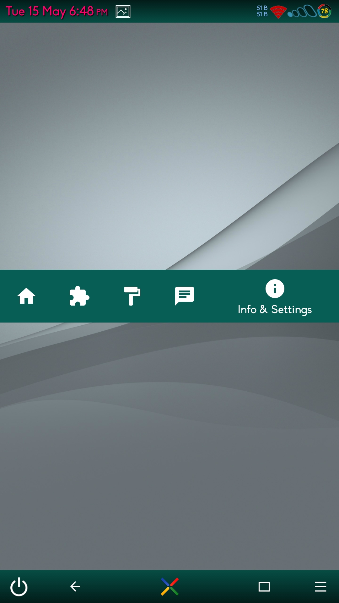This screenshot has width=339, height=603.
Task: Tap the date and time Tue 15 May
Action: tap(57, 11)
